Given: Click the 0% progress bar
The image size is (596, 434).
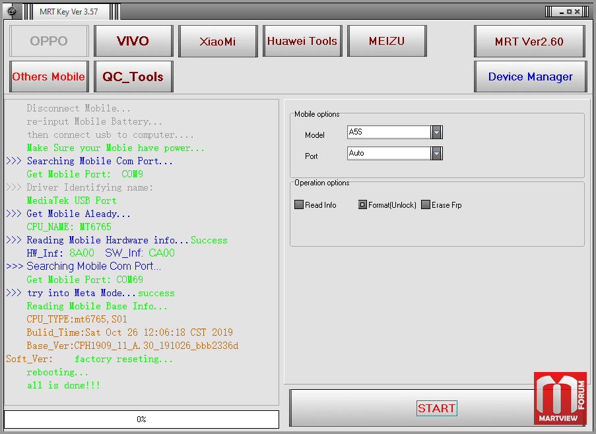Looking at the screenshot, I should (141, 419).
